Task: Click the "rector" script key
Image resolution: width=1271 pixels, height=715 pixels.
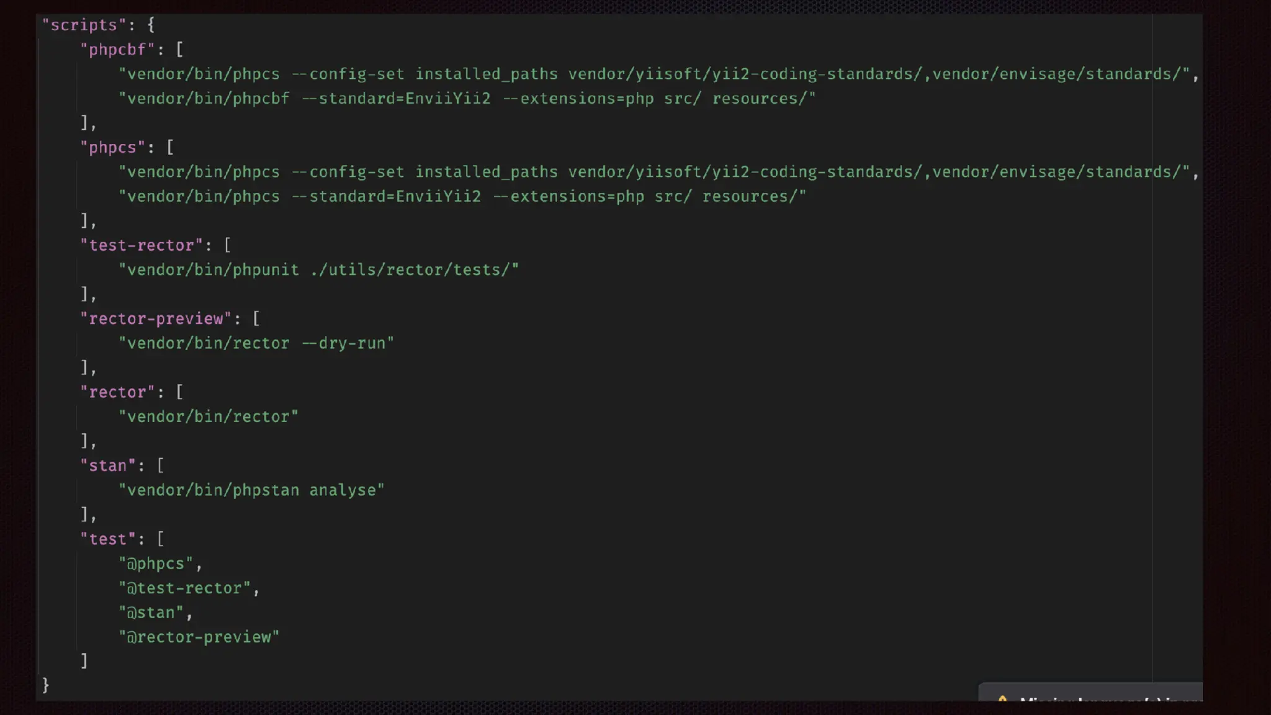Action: (x=117, y=392)
